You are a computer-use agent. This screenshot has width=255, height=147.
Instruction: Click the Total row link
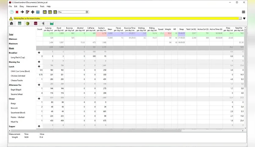(11, 35)
